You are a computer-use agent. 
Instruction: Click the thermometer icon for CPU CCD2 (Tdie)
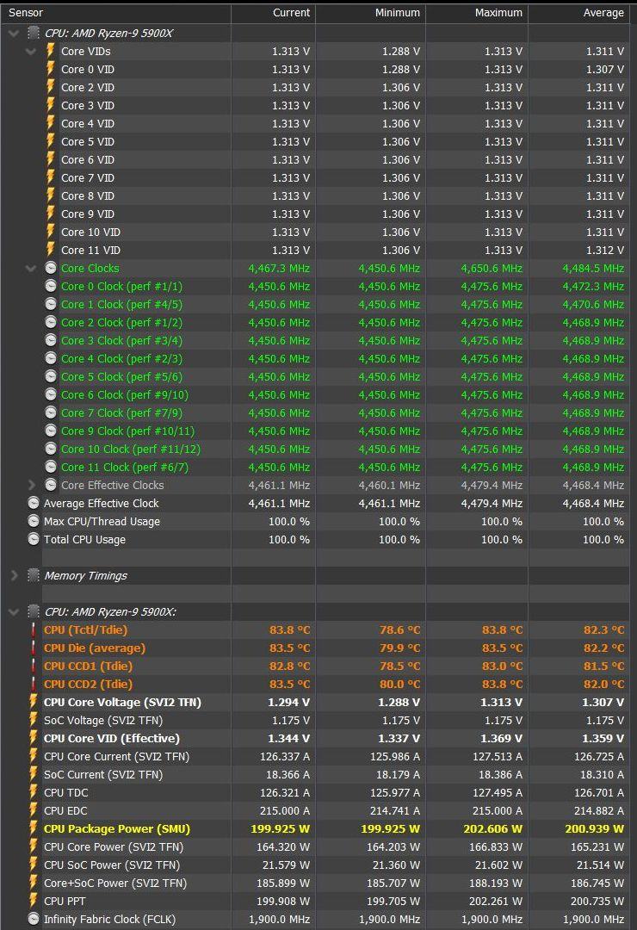click(x=34, y=684)
